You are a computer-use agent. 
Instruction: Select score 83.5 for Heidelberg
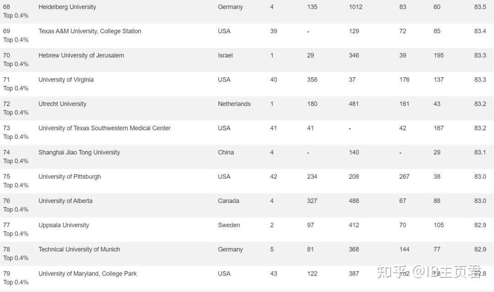coord(480,7)
